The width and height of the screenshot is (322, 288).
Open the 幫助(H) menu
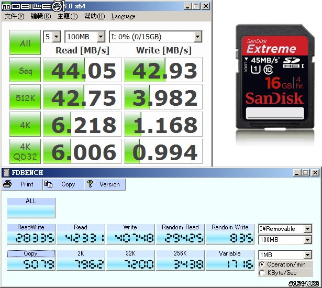[94, 16]
